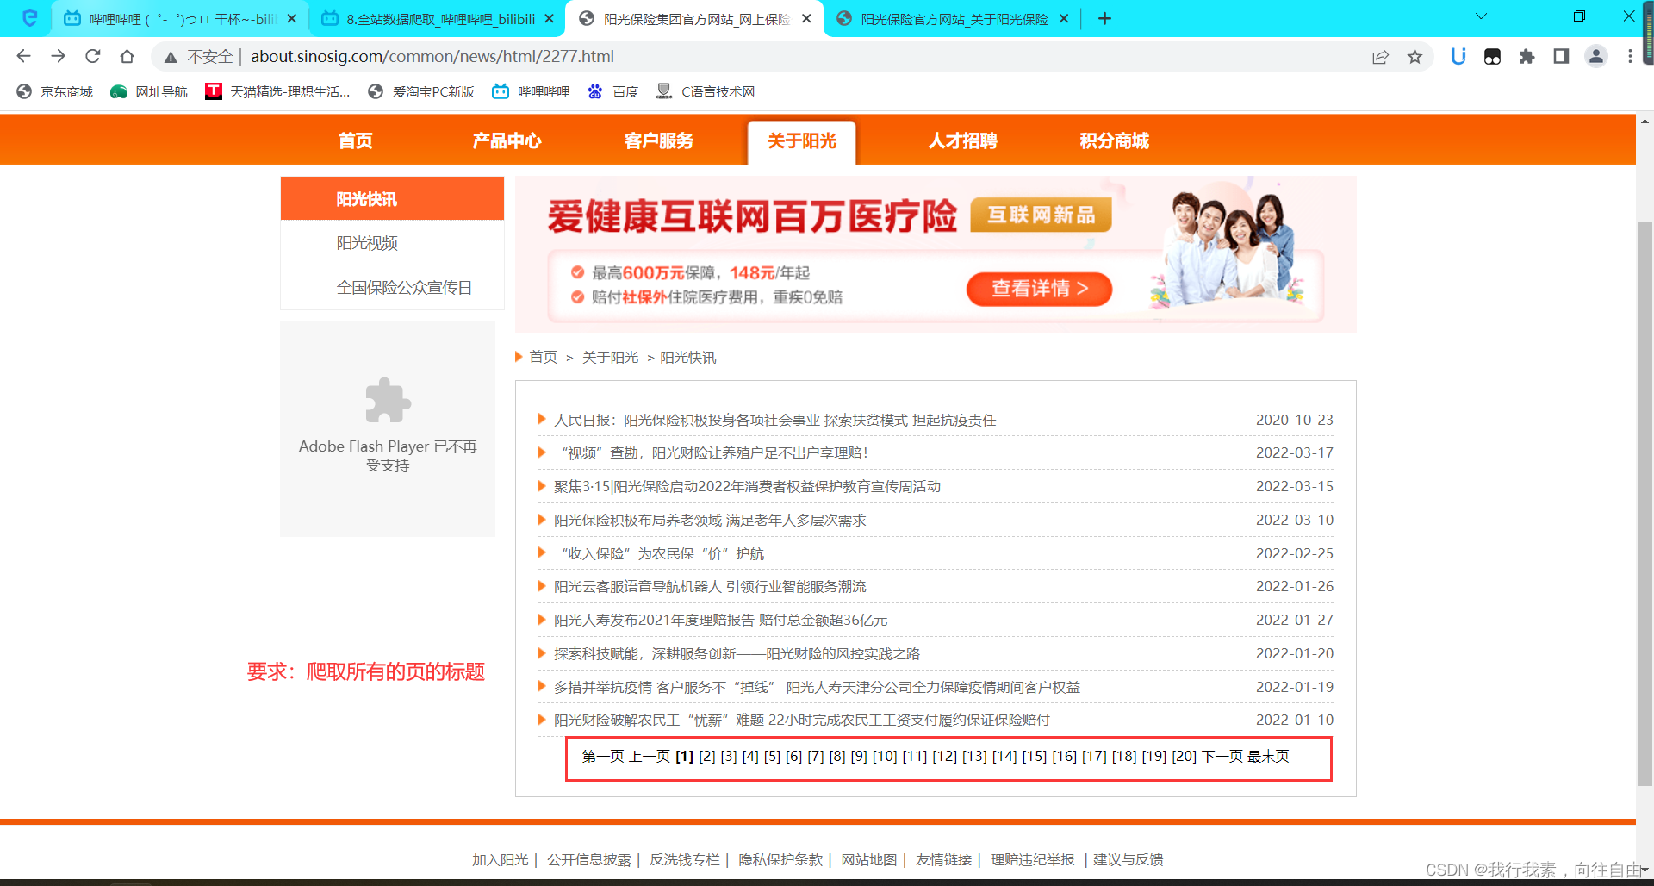Open 网站地图 footer link

point(869,859)
